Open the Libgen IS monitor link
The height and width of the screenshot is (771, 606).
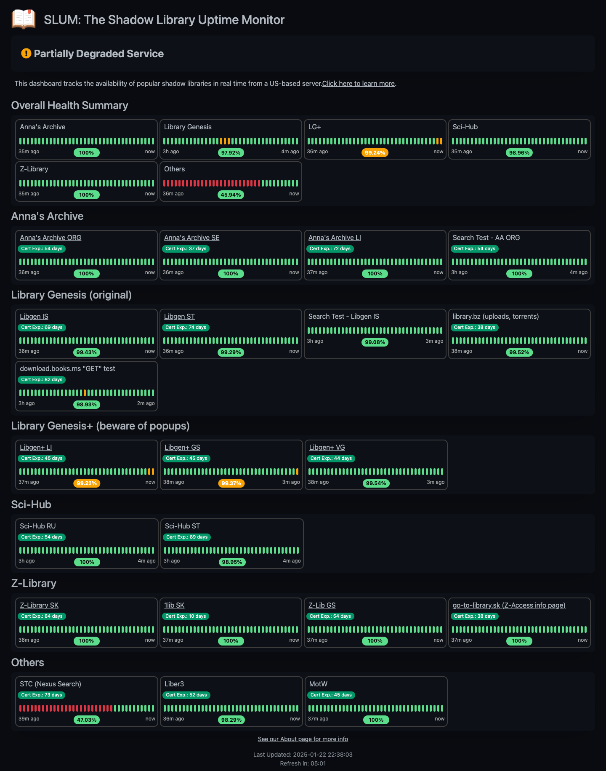(x=34, y=316)
